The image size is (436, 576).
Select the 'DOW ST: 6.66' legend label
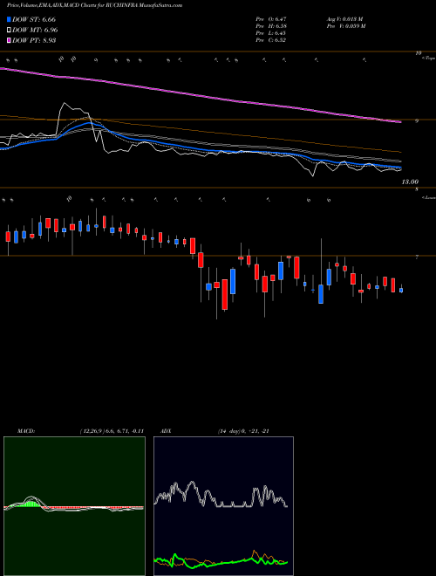tap(34, 19)
